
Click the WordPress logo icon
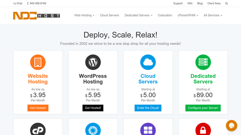[x=93, y=62]
